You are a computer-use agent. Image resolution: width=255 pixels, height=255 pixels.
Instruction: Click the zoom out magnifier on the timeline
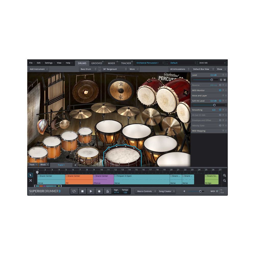(x=225, y=181)
